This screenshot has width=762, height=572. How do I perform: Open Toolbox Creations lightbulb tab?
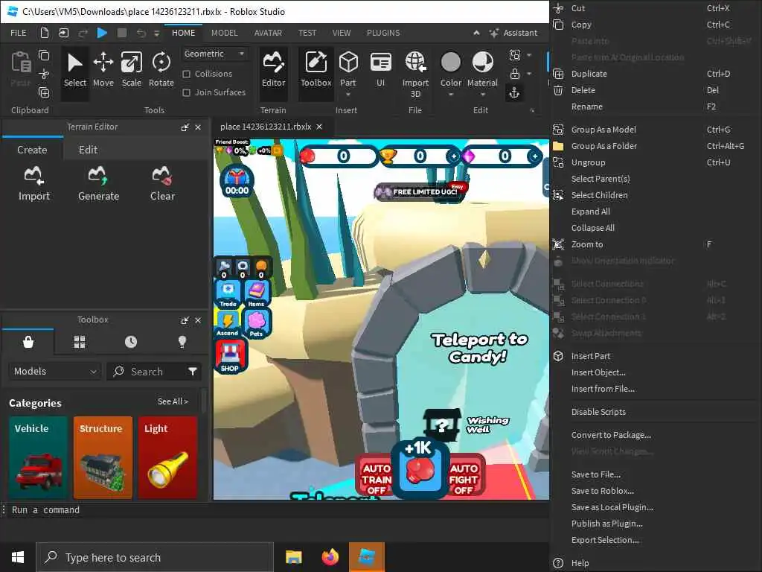point(182,342)
